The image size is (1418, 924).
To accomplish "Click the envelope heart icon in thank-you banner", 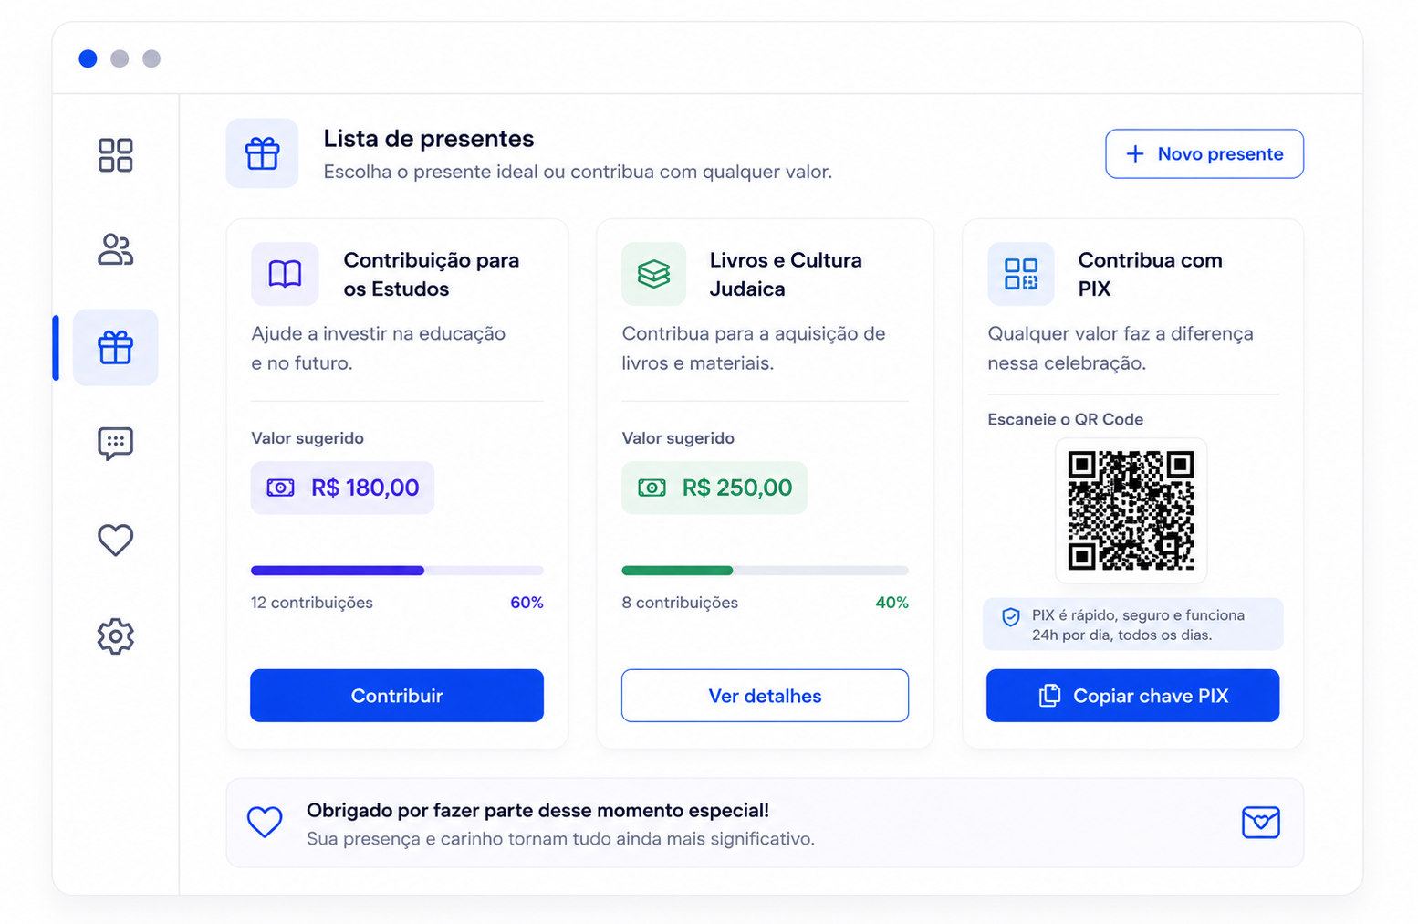I will click(1260, 823).
